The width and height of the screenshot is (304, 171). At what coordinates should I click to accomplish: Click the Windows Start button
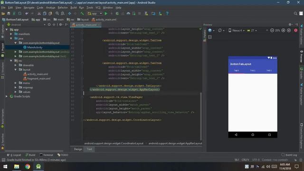click(x=5, y=167)
